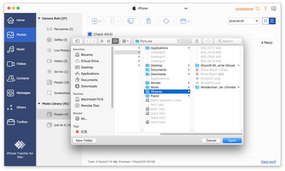
Task: Open the Pictures path popup menu
Action: (157, 41)
